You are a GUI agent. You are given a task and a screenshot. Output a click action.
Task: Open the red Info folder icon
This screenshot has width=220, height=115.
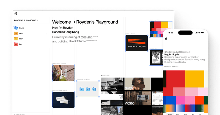16,44
